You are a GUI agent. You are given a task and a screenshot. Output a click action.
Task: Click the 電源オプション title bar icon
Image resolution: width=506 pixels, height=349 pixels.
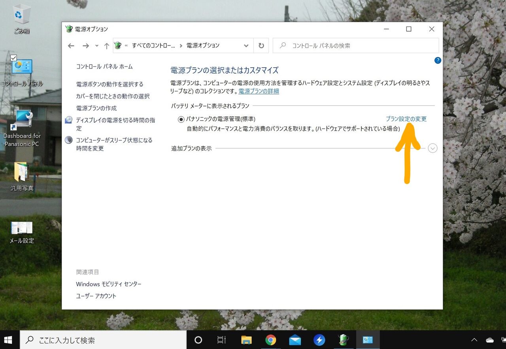[x=69, y=29]
